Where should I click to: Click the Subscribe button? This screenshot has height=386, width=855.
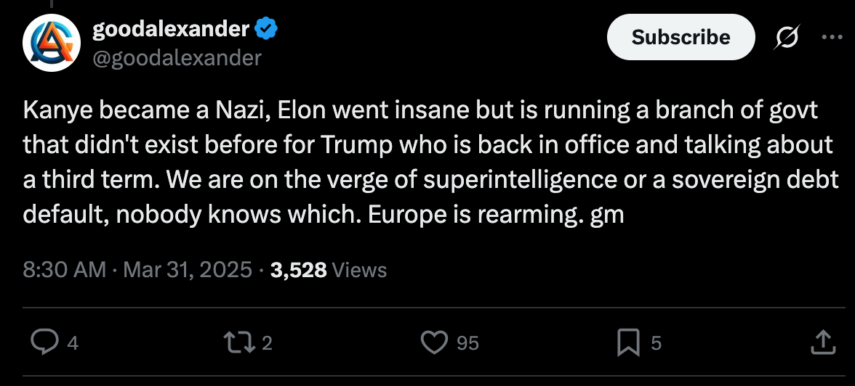tap(681, 37)
